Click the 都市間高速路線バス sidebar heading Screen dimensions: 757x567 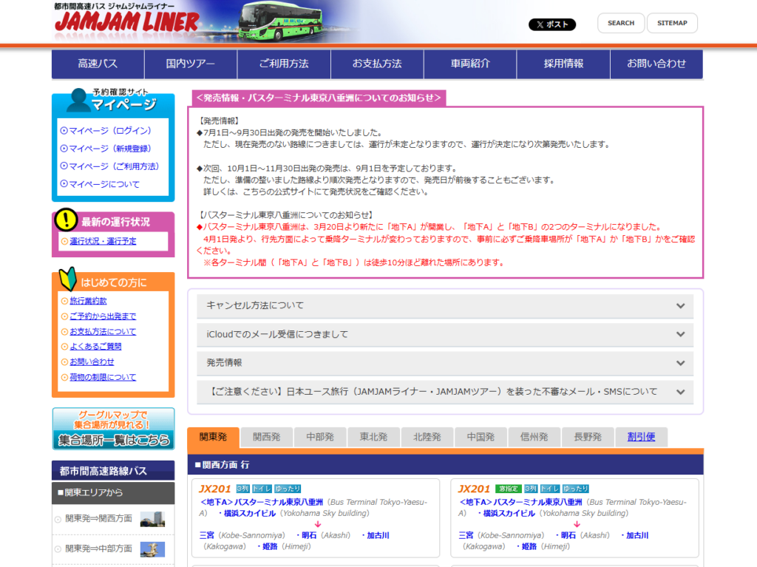pyautogui.click(x=113, y=471)
